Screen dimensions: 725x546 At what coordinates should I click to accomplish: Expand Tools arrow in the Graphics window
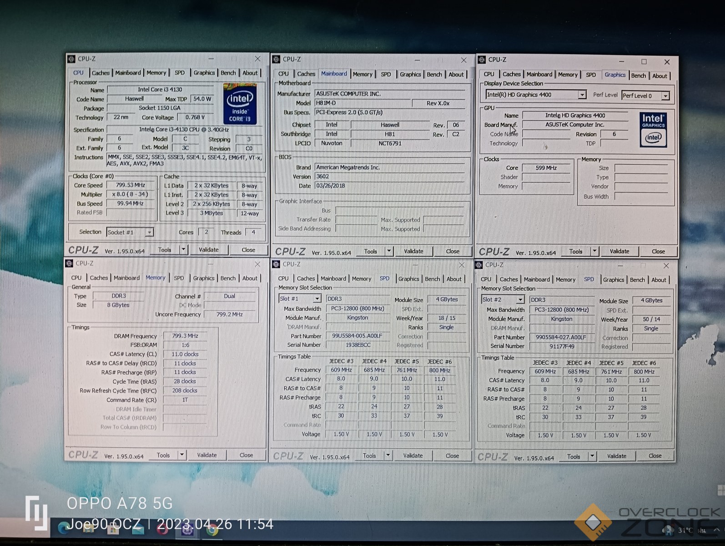(x=594, y=251)
